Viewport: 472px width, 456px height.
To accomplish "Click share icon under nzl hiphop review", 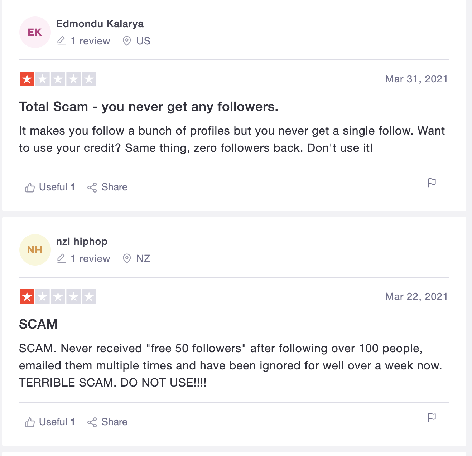I will 92,422.
